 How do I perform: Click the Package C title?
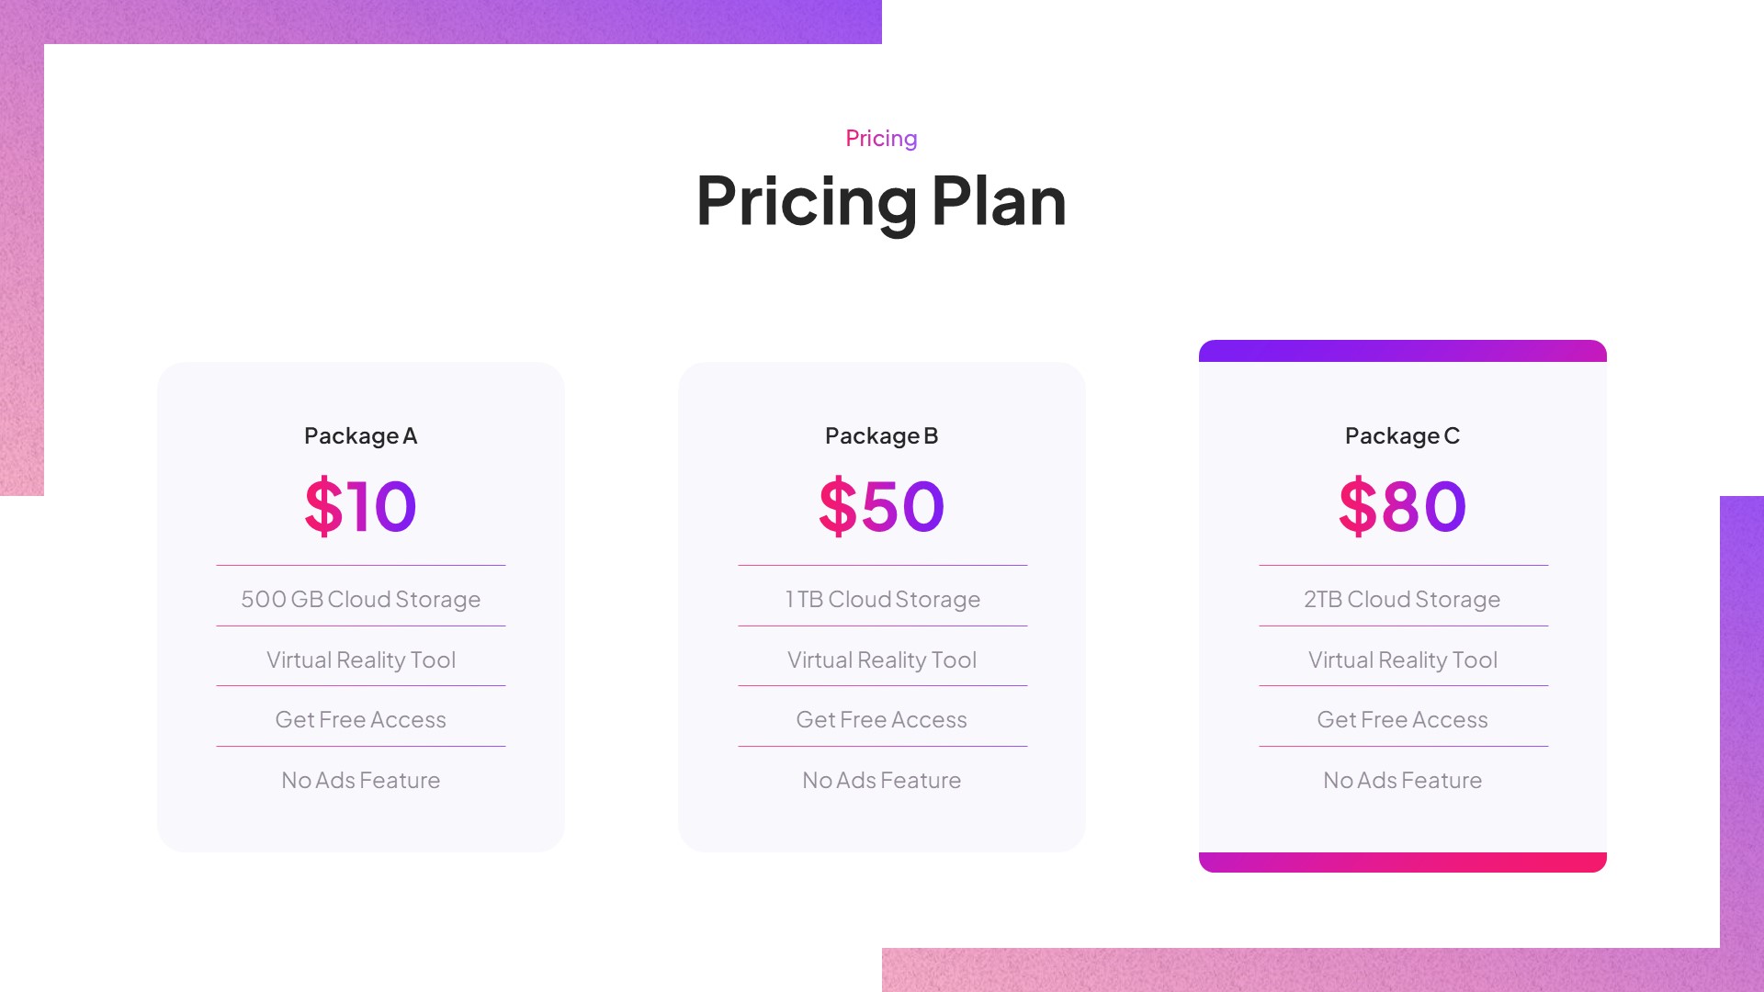(x=1402, y=436)
